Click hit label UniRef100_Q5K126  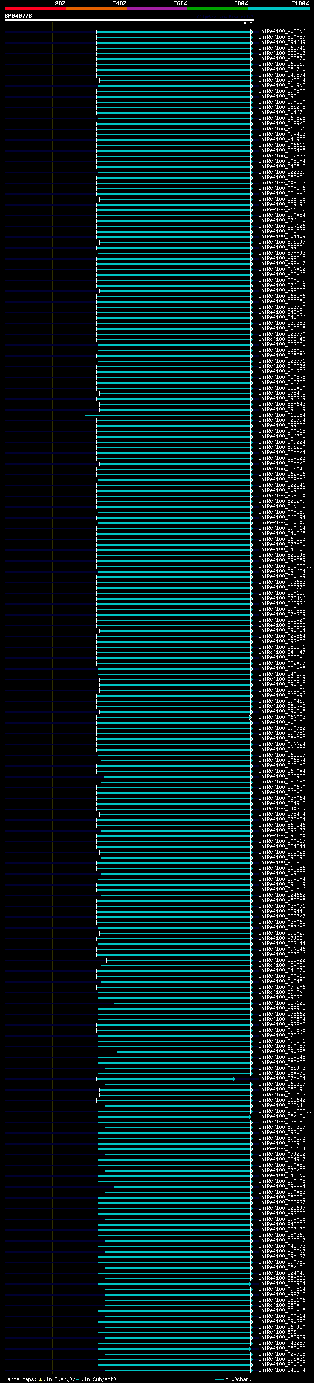click(282, 226)
